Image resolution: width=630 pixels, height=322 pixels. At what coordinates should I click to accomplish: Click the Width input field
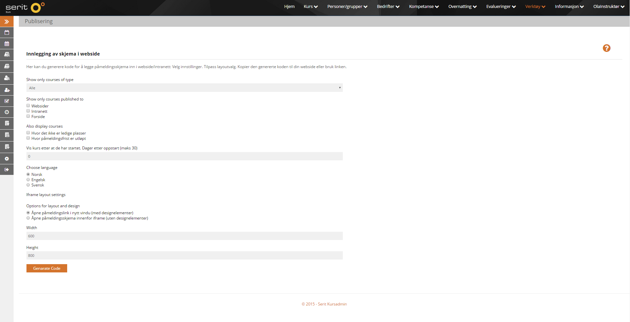coord(184,236)
